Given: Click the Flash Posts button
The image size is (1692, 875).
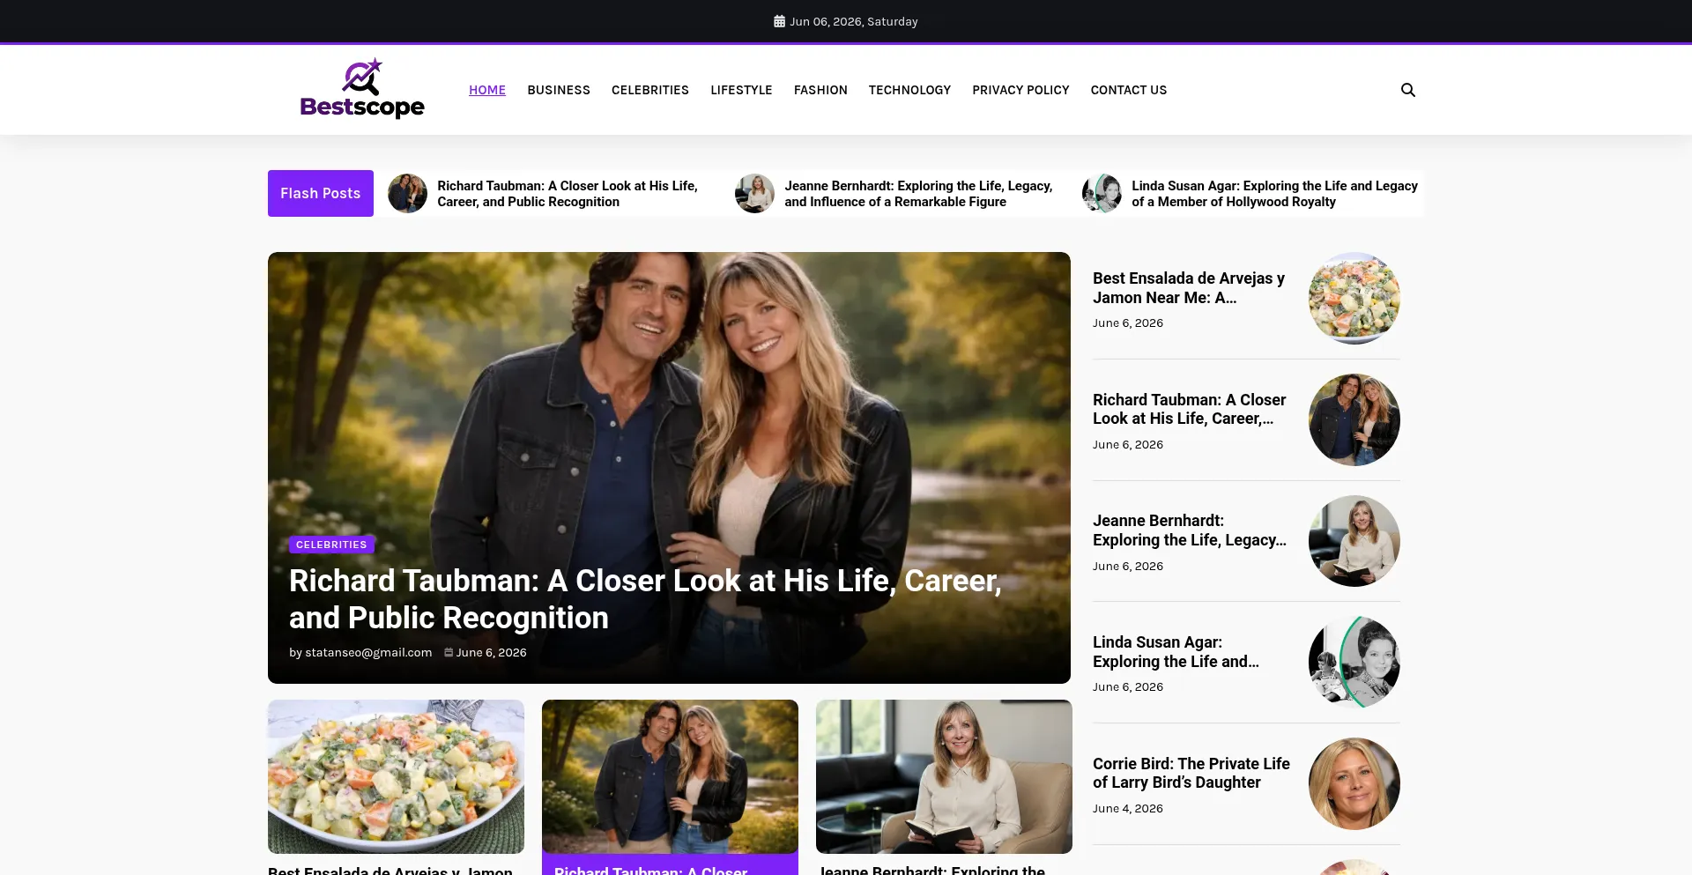Looking at the screenshot, I should point(321,193).
